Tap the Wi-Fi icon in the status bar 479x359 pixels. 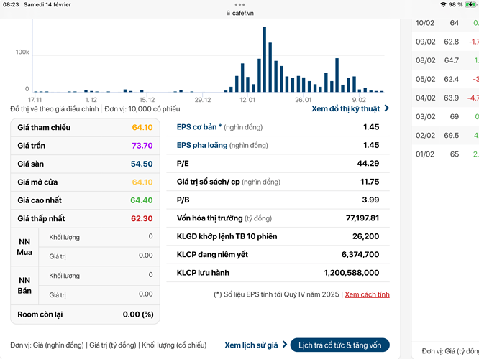point(442,4)
